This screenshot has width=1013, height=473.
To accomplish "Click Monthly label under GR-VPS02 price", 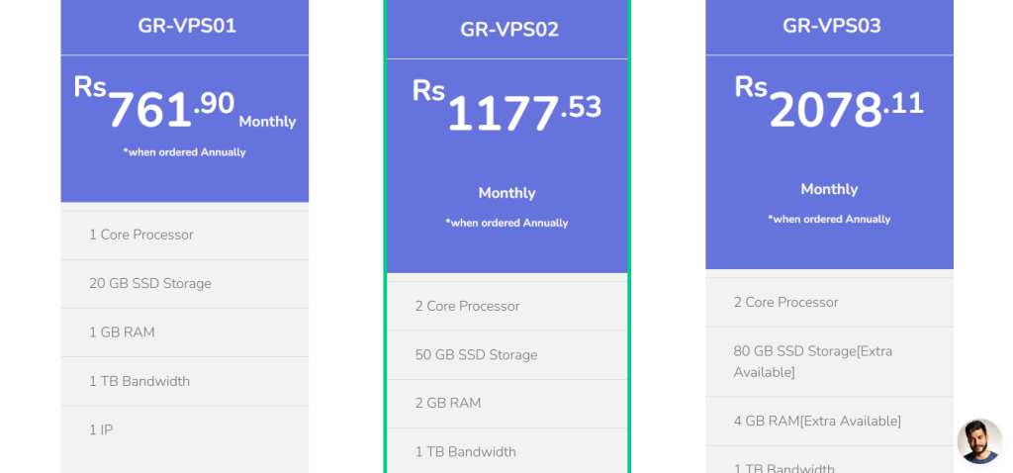I will [x=506, y=193].
